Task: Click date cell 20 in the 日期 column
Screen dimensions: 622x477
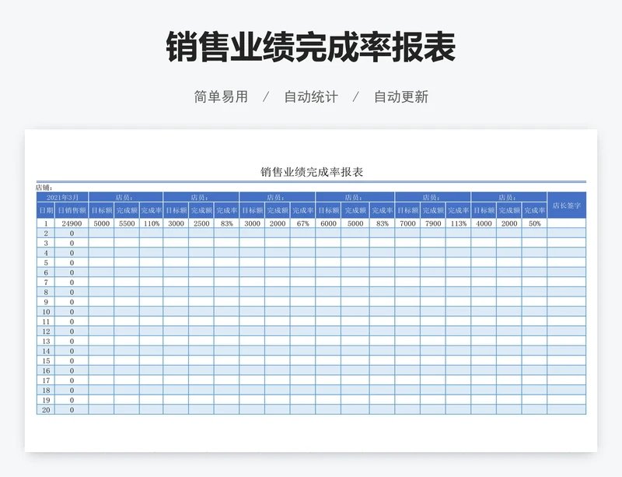Action: [46, 410]
